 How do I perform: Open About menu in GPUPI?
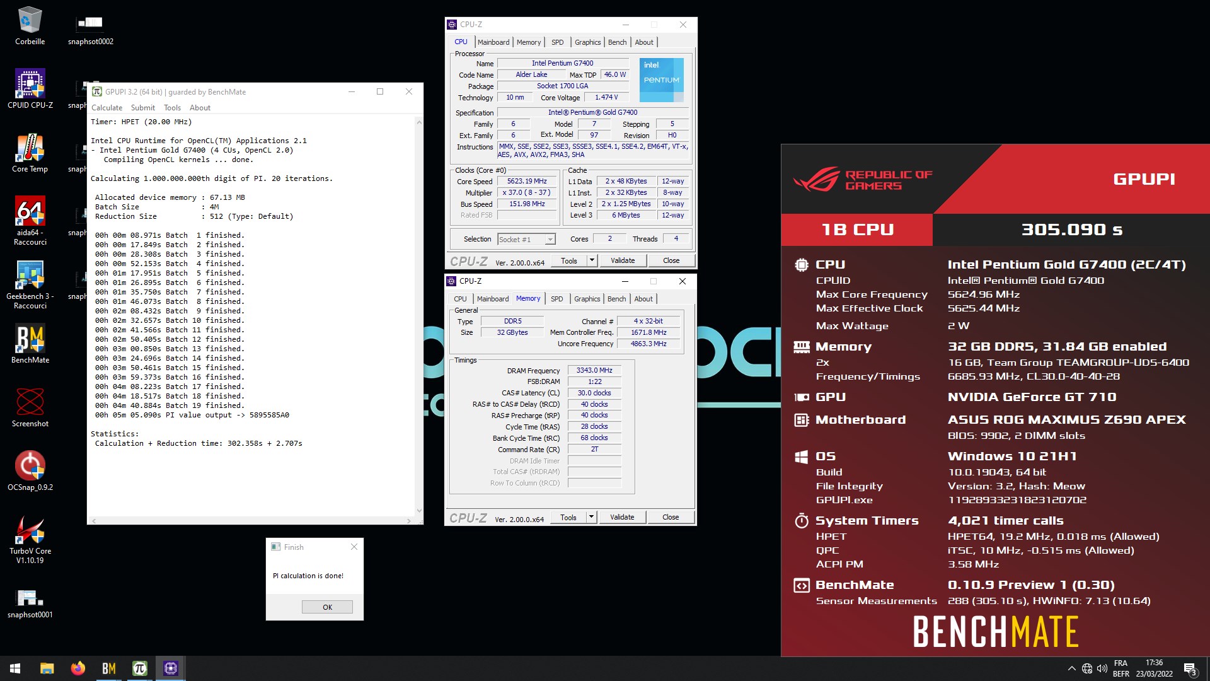(x=200, y=108)
